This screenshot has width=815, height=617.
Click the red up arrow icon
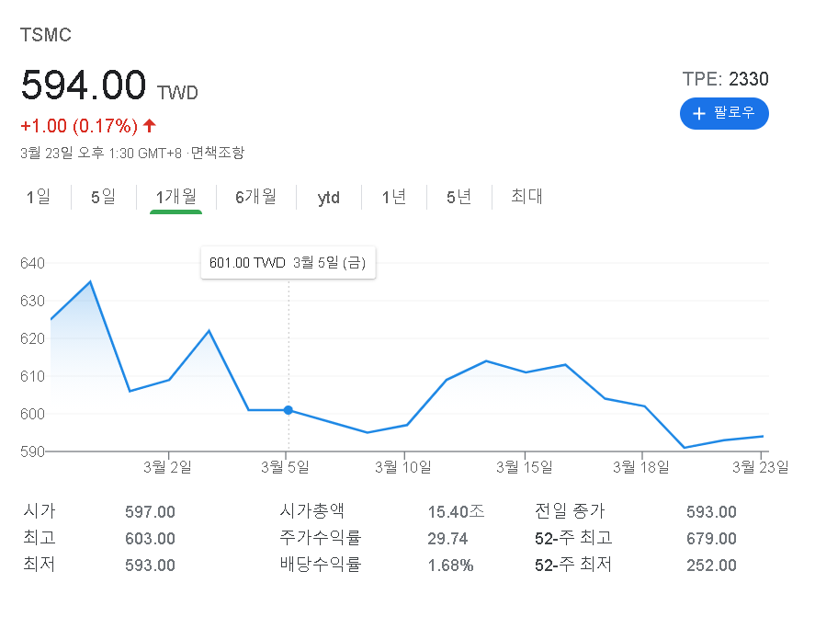[150, 125]
